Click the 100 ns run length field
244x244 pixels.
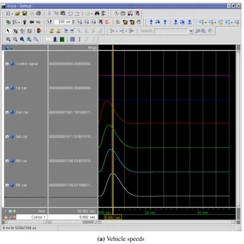(63, 22)
